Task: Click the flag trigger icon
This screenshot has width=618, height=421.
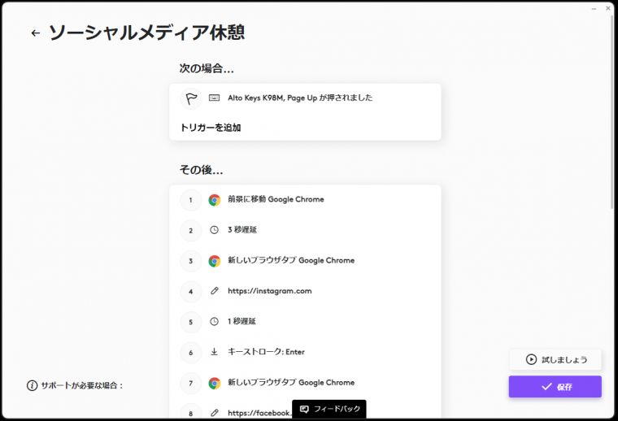Action: pyautogui.click(x=191, y=98)
